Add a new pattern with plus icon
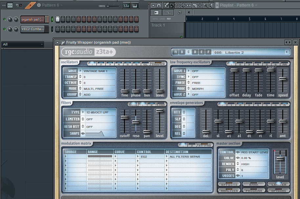Viewport: 300px width, 199px height. (39, 5)
